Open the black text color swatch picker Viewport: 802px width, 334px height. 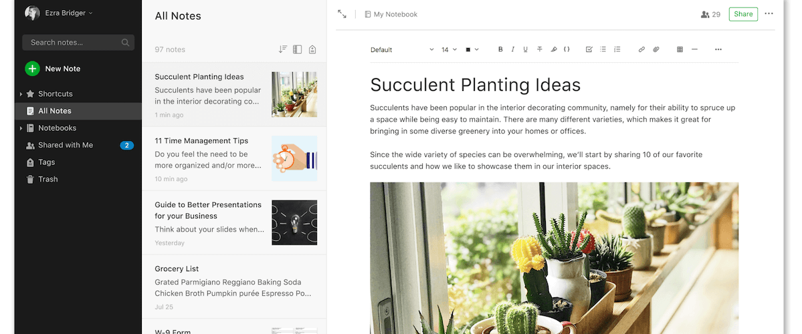pyautogui.click(x=472, y=49)
